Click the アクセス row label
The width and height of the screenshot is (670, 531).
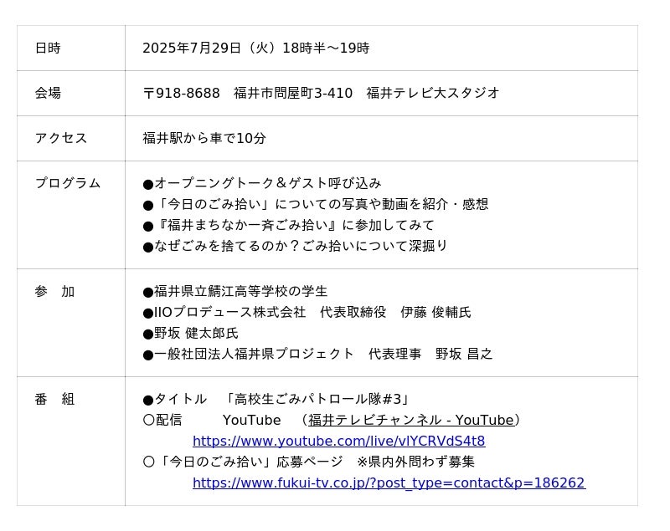coord(60,138)
